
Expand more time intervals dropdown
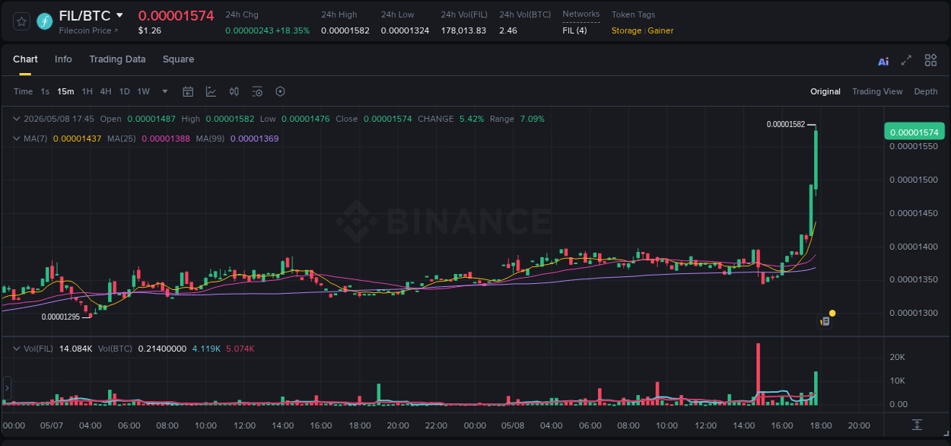click(165, 91)
